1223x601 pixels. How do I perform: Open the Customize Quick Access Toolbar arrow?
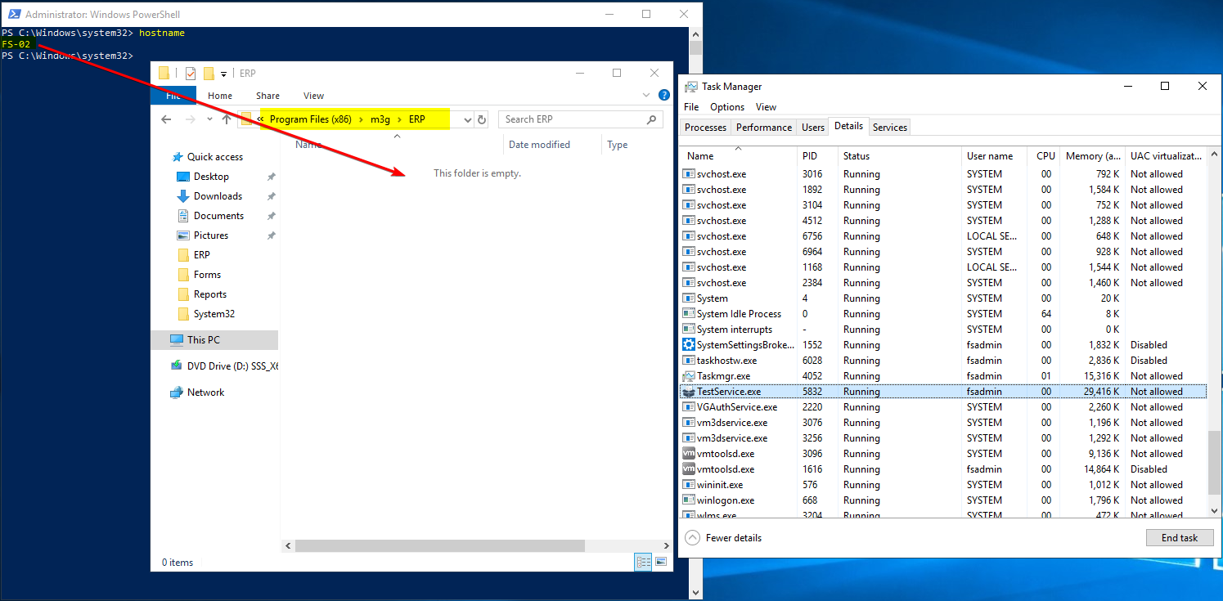223,74
